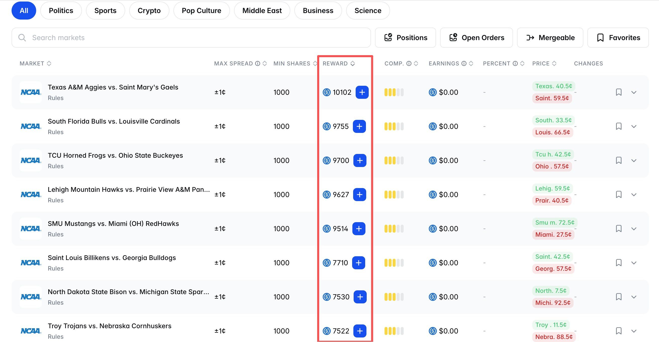
Task: Click the search magnifier icon
Action: [x=22, y=38]
